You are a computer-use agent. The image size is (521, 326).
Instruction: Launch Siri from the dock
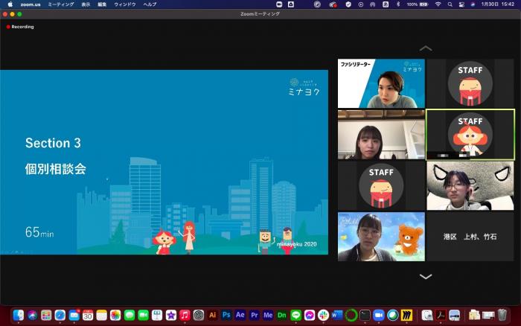(32, 315)
